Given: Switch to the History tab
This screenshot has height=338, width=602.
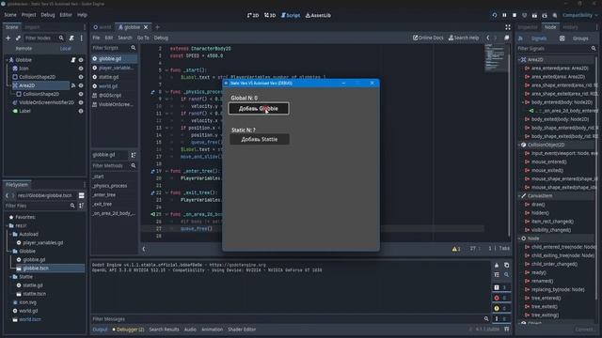Looking at the screenshot, I should (x=570, y=27).
